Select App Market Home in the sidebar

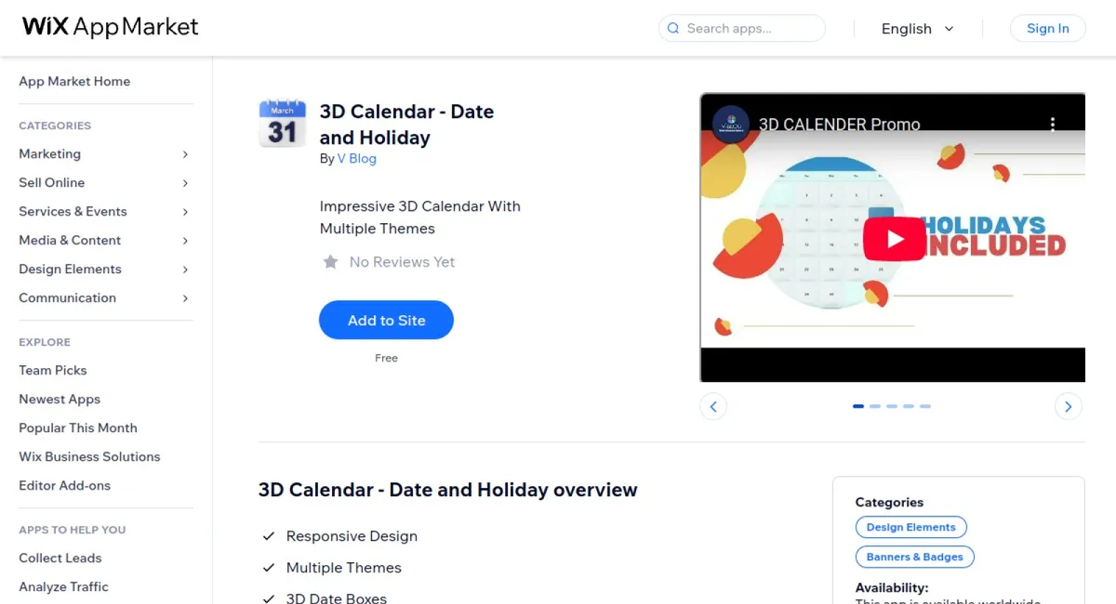pyautogui.click(x=74, y=81)
